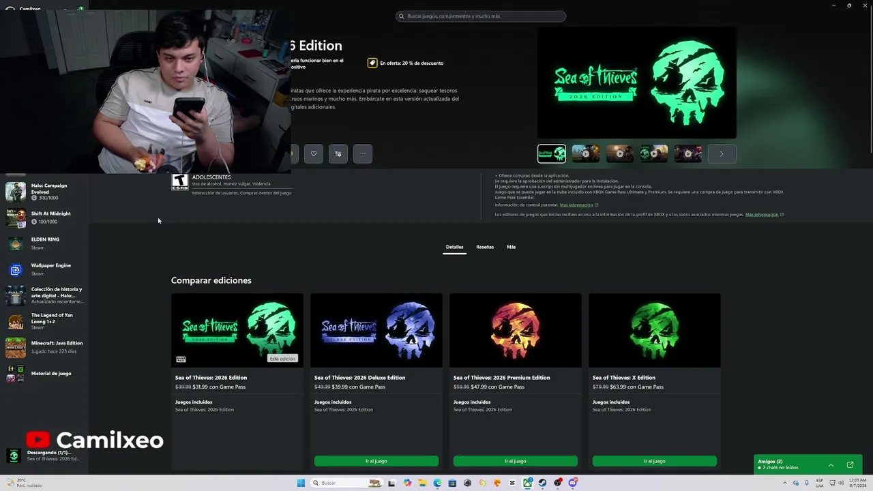The width and height of the screenshot is (873, 491).
Task: Open Task View in the taskbar
Action: point(391,483)
